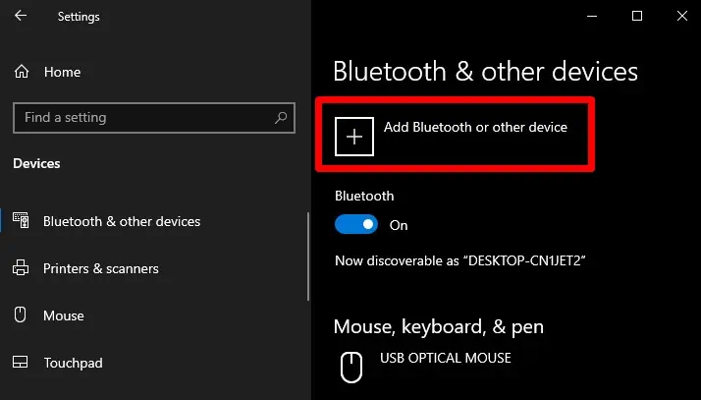Viewport: 701px width, 400px height.
Task: Open the Touchpad settings page
Action: point(73,363)
